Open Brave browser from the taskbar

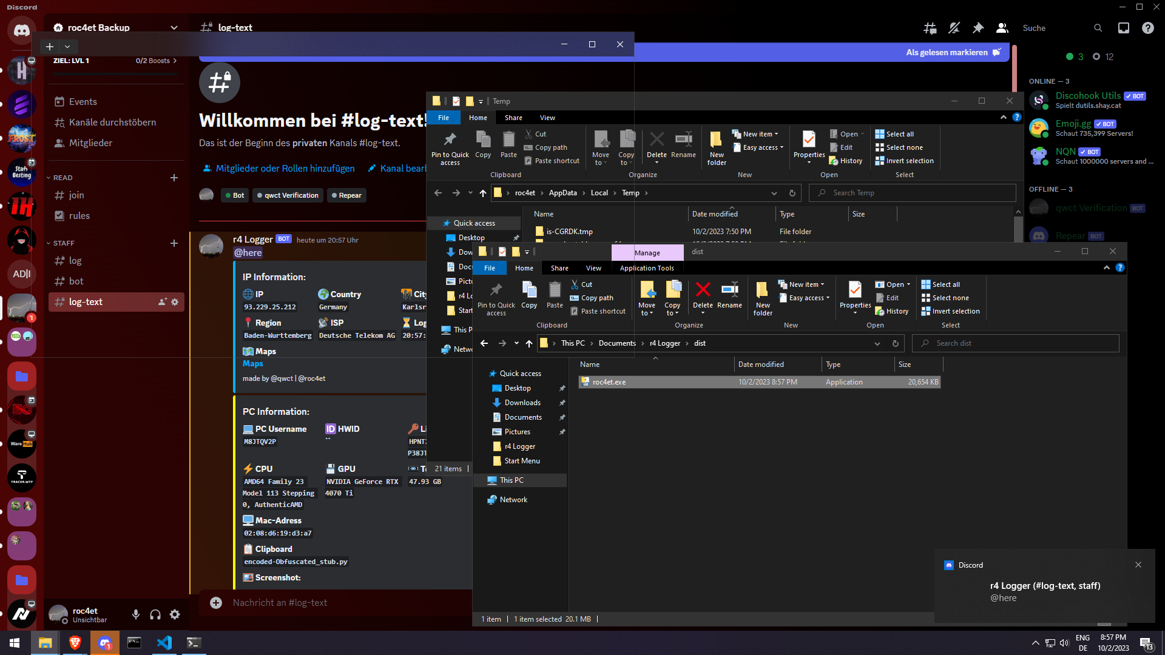(x=75, y=643)
